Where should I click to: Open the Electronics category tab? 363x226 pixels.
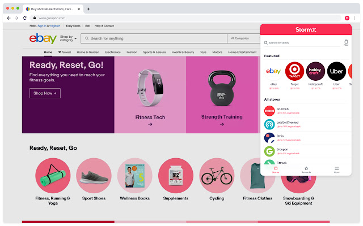(x=113, y=52)
